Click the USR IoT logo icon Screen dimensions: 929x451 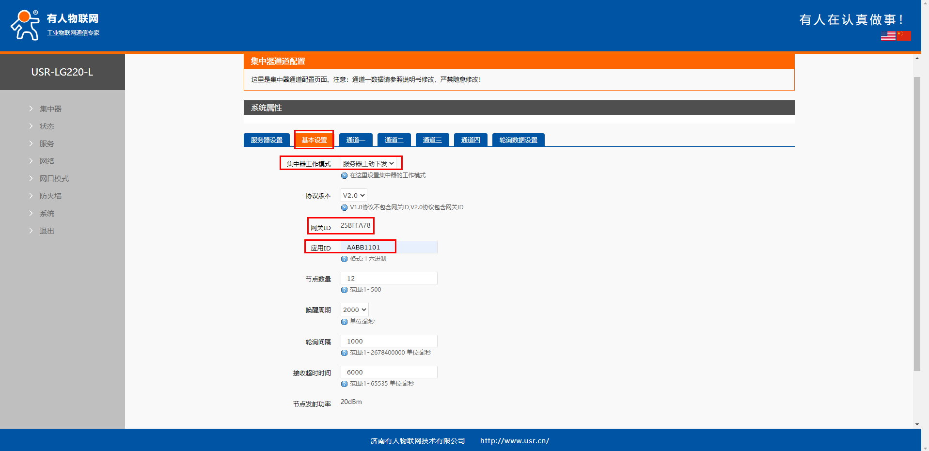(x=25, y=25)
